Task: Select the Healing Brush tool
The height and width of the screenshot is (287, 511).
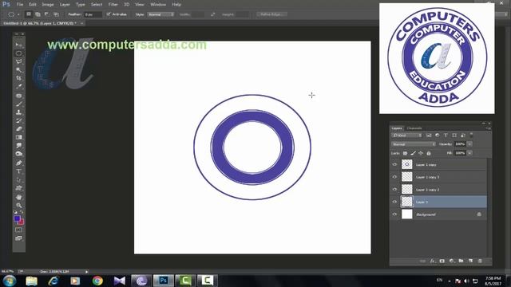Action: (18, 96)
